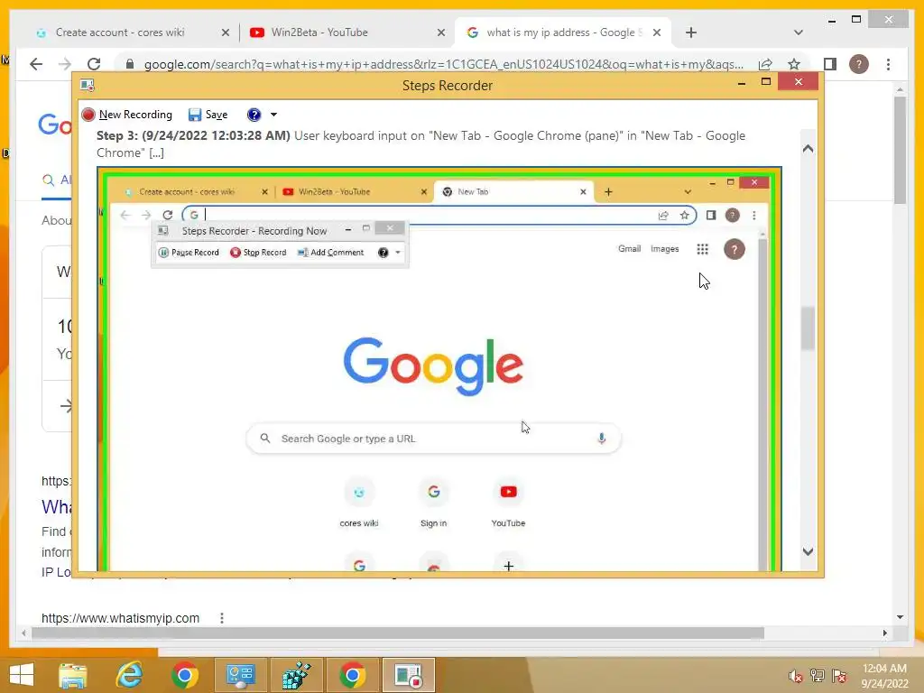The width and height of the screenshot is (924, 693).
Task: Share this page from the address bar
Action: (x=765, y=64)
